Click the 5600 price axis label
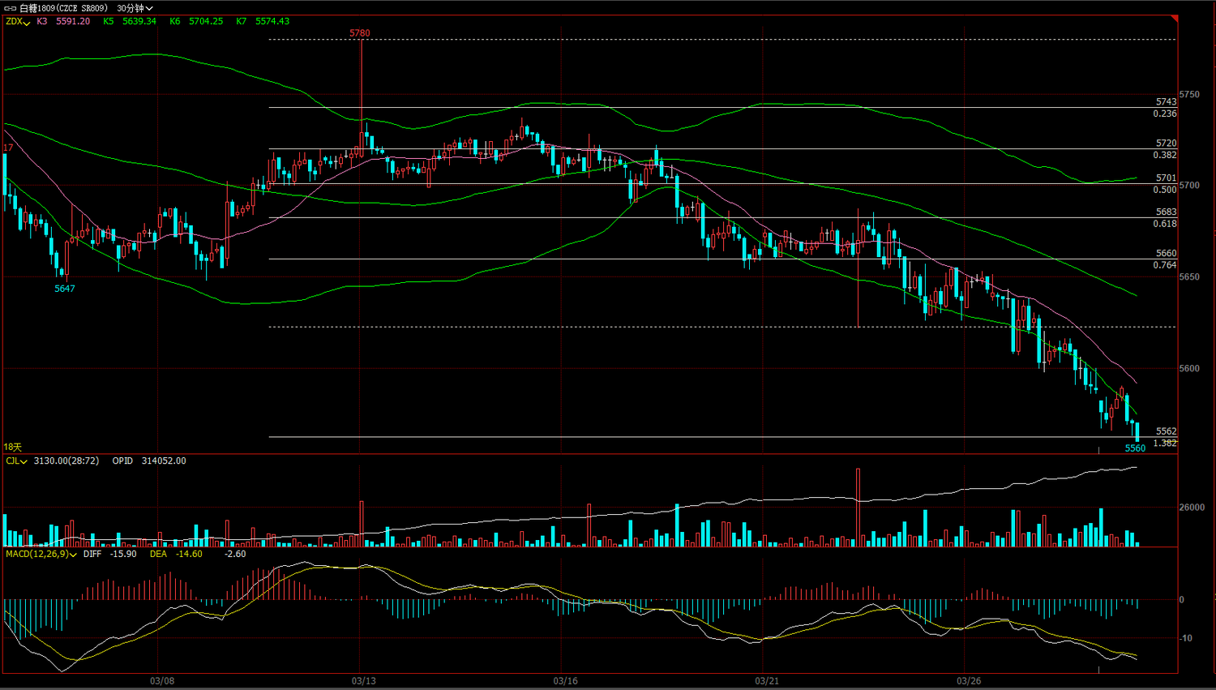 [1189, 368]
